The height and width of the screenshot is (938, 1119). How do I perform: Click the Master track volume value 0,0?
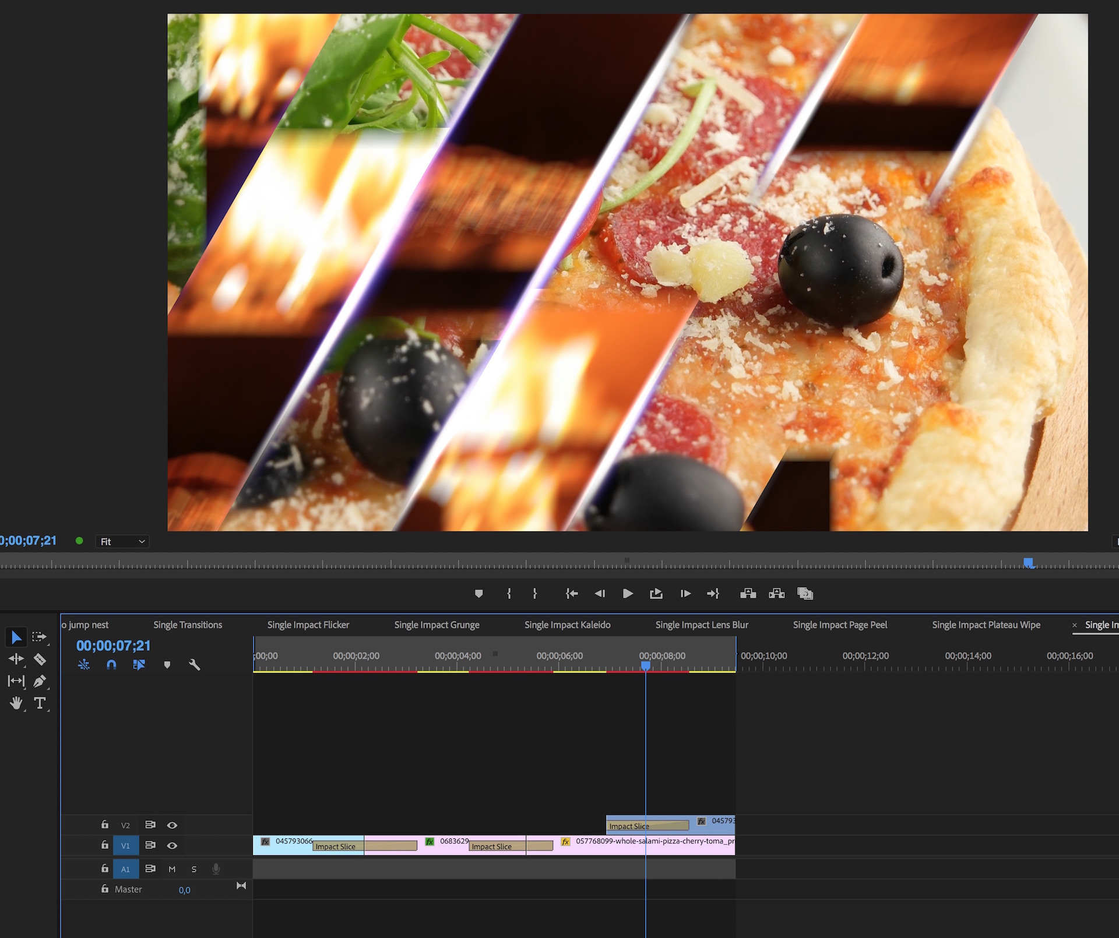point(185,890)
